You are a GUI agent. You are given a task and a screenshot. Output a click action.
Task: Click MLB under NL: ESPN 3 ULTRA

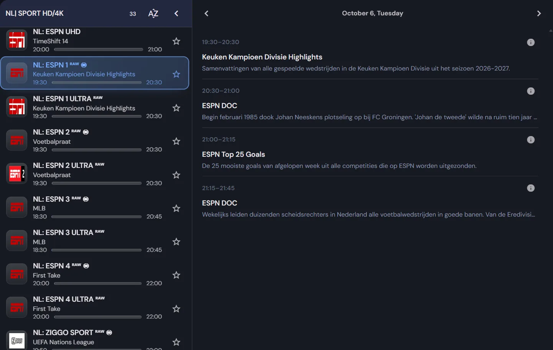point(39,242)
